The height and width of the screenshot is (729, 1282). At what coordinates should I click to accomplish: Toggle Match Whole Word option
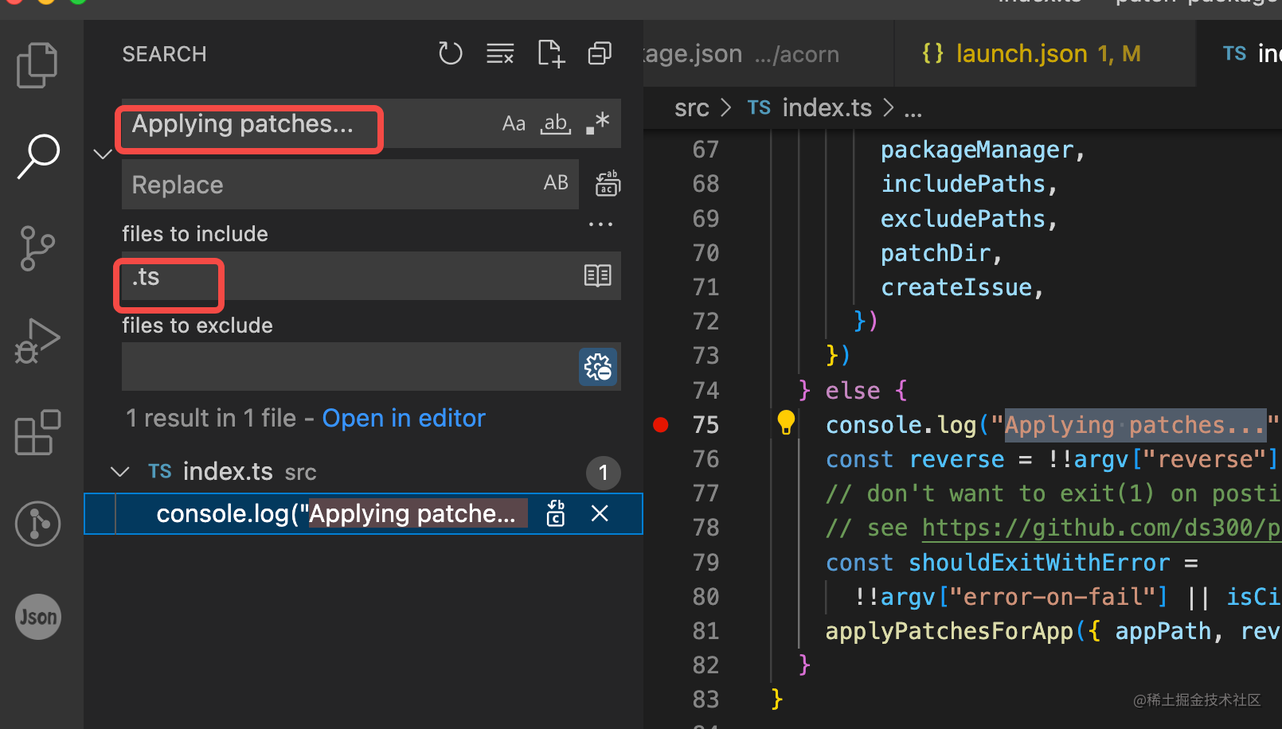click(556, 124)
